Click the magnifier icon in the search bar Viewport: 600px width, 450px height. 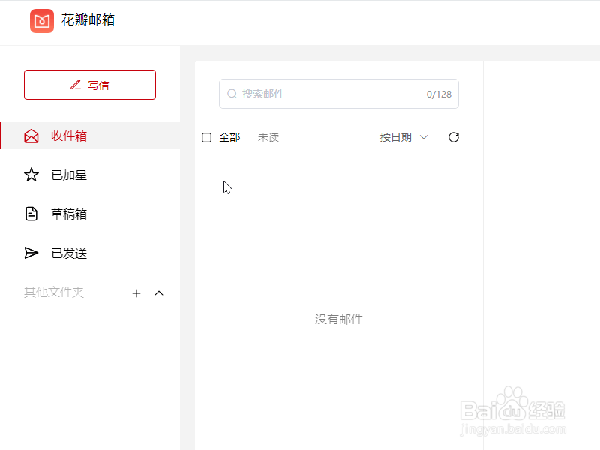tap(232, 94)
